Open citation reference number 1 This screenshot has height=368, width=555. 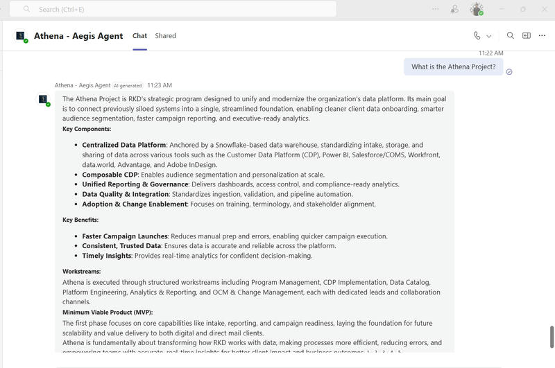(368, 351)
